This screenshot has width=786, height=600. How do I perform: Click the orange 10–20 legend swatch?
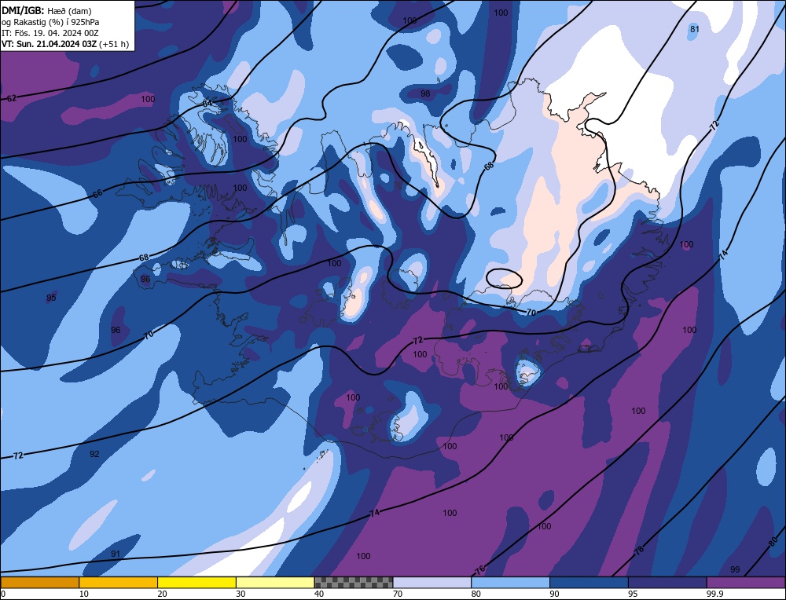119,583
